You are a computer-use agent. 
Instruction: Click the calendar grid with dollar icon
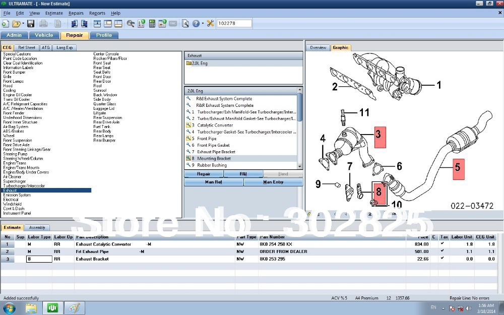point(162,24)
